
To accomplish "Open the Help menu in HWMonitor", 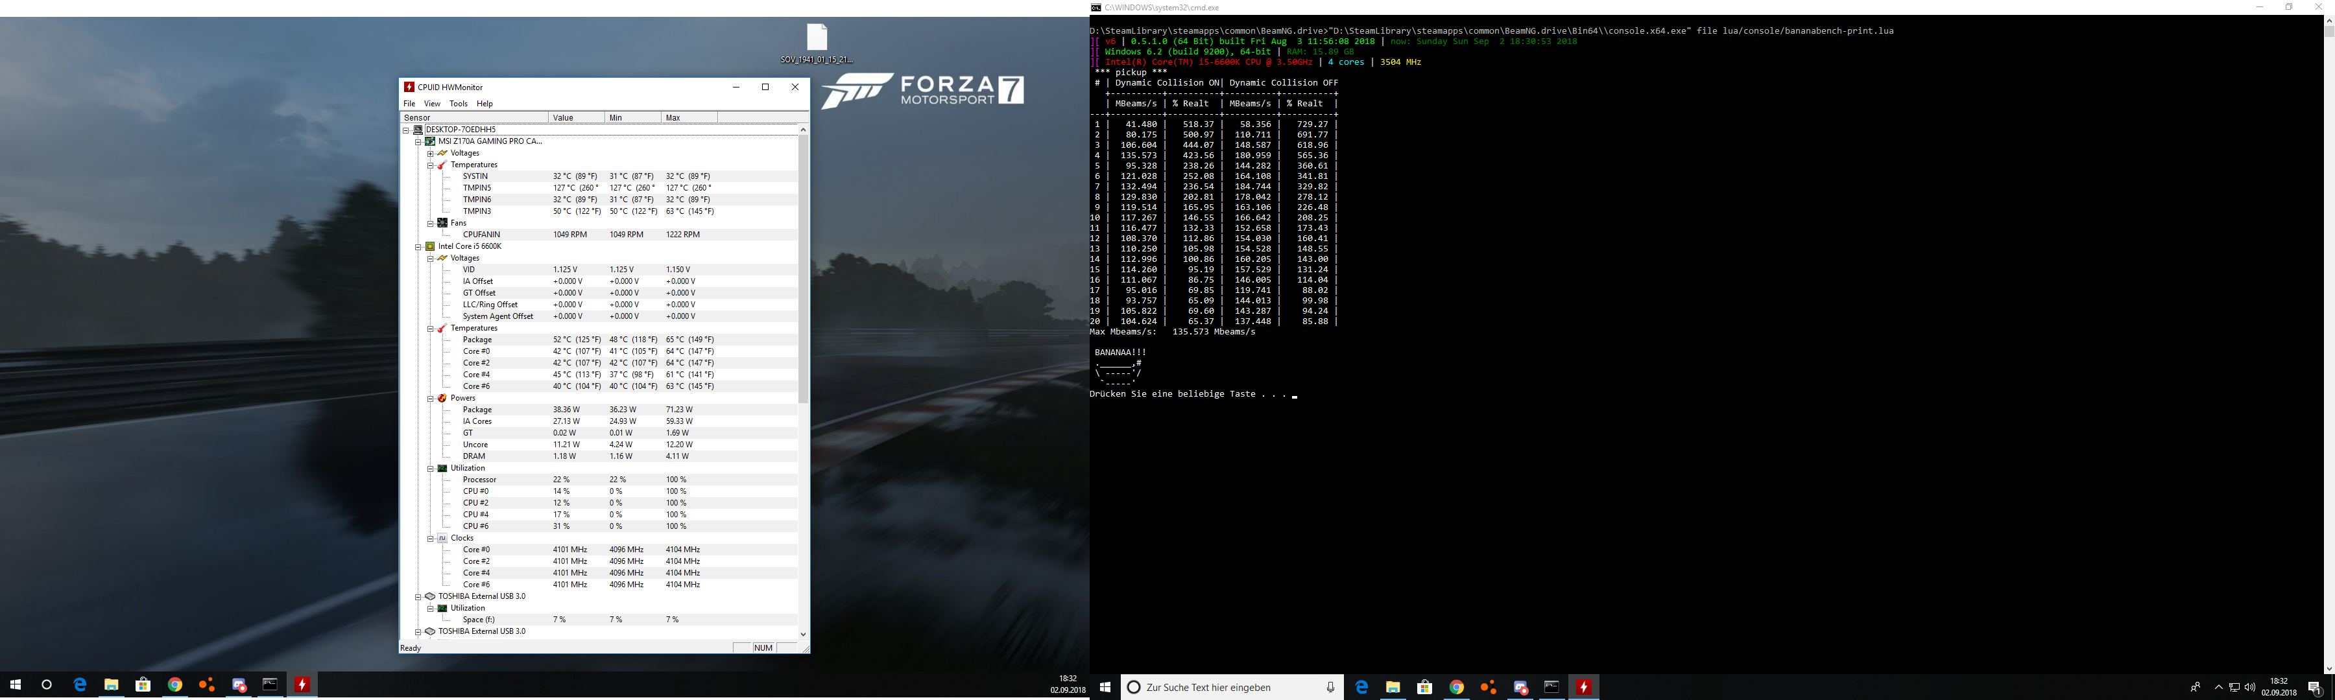I will pyautogui.click(x=485, y=103).
